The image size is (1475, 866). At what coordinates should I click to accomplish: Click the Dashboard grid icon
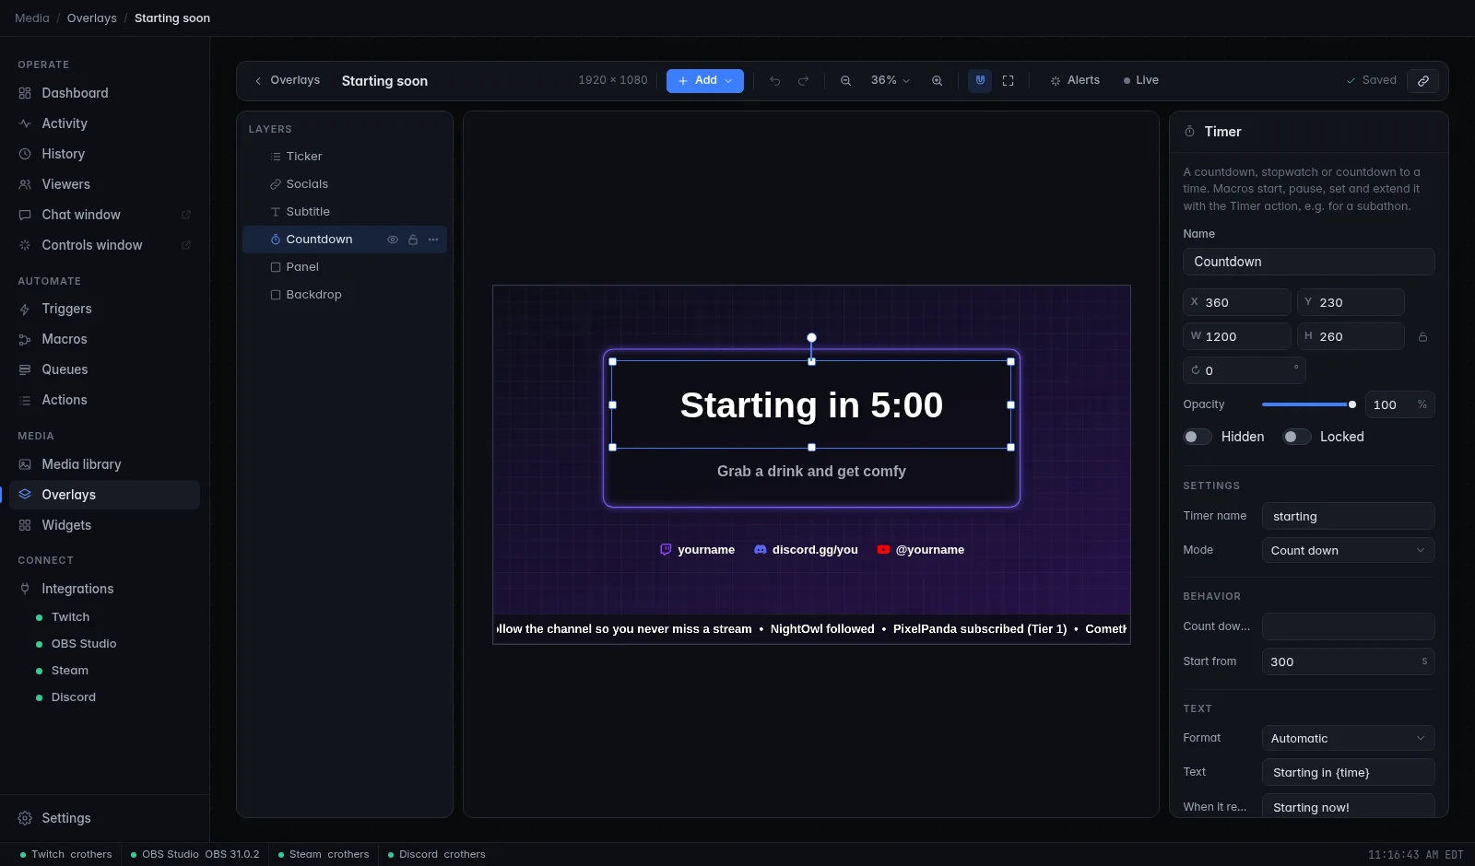25,93
